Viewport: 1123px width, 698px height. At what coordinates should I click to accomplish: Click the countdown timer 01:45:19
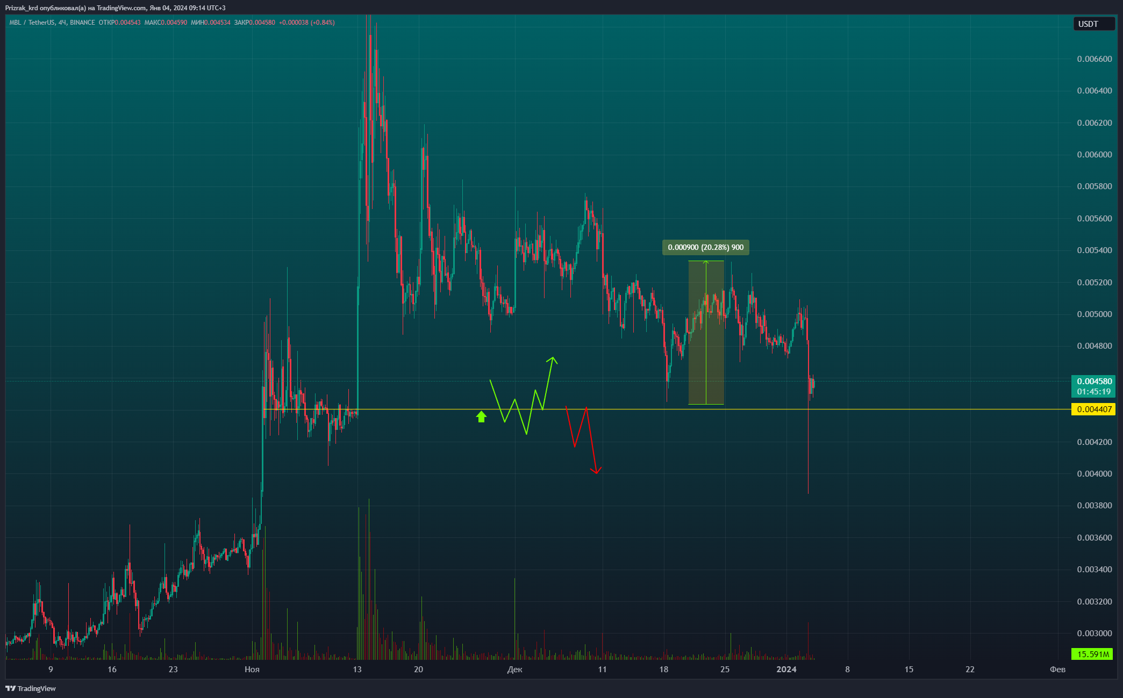[x=1094, y=392]
